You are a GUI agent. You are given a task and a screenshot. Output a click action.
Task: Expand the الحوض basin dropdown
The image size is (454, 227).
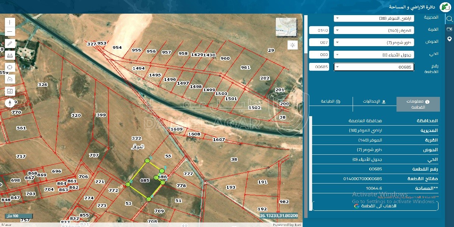[x=374, y=43]
